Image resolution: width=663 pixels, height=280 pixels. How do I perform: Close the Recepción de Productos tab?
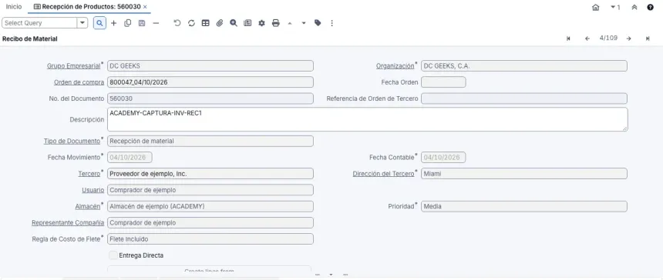[x=145, y=7]
